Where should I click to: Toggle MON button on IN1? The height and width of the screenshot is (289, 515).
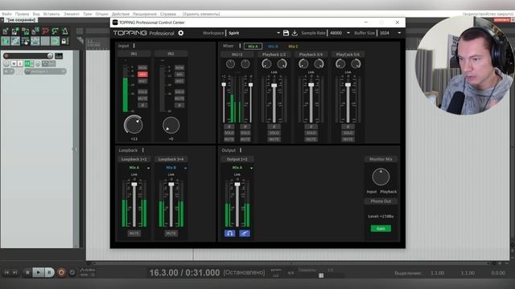[x=142, y=67]
